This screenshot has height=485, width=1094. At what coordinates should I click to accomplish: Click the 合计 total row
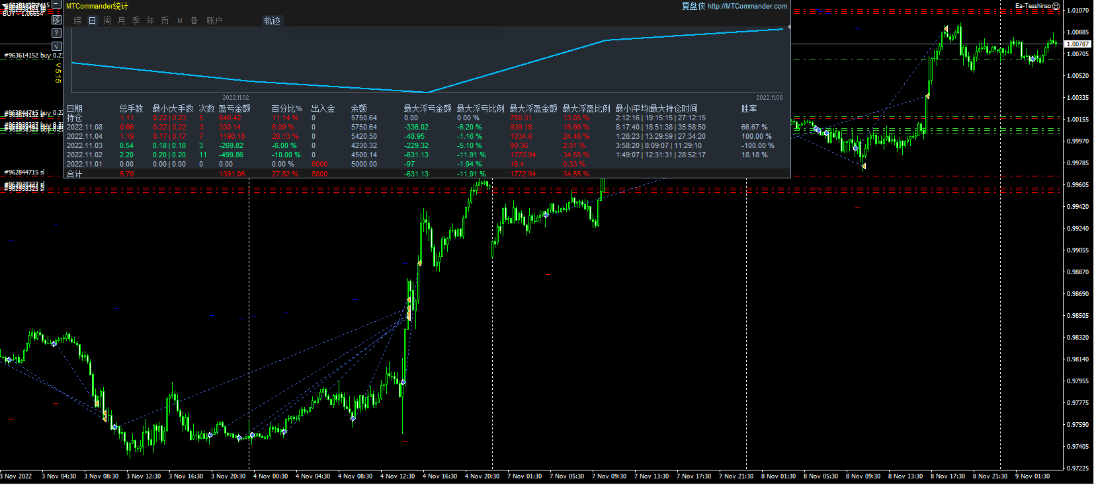(x=75, y=174)
